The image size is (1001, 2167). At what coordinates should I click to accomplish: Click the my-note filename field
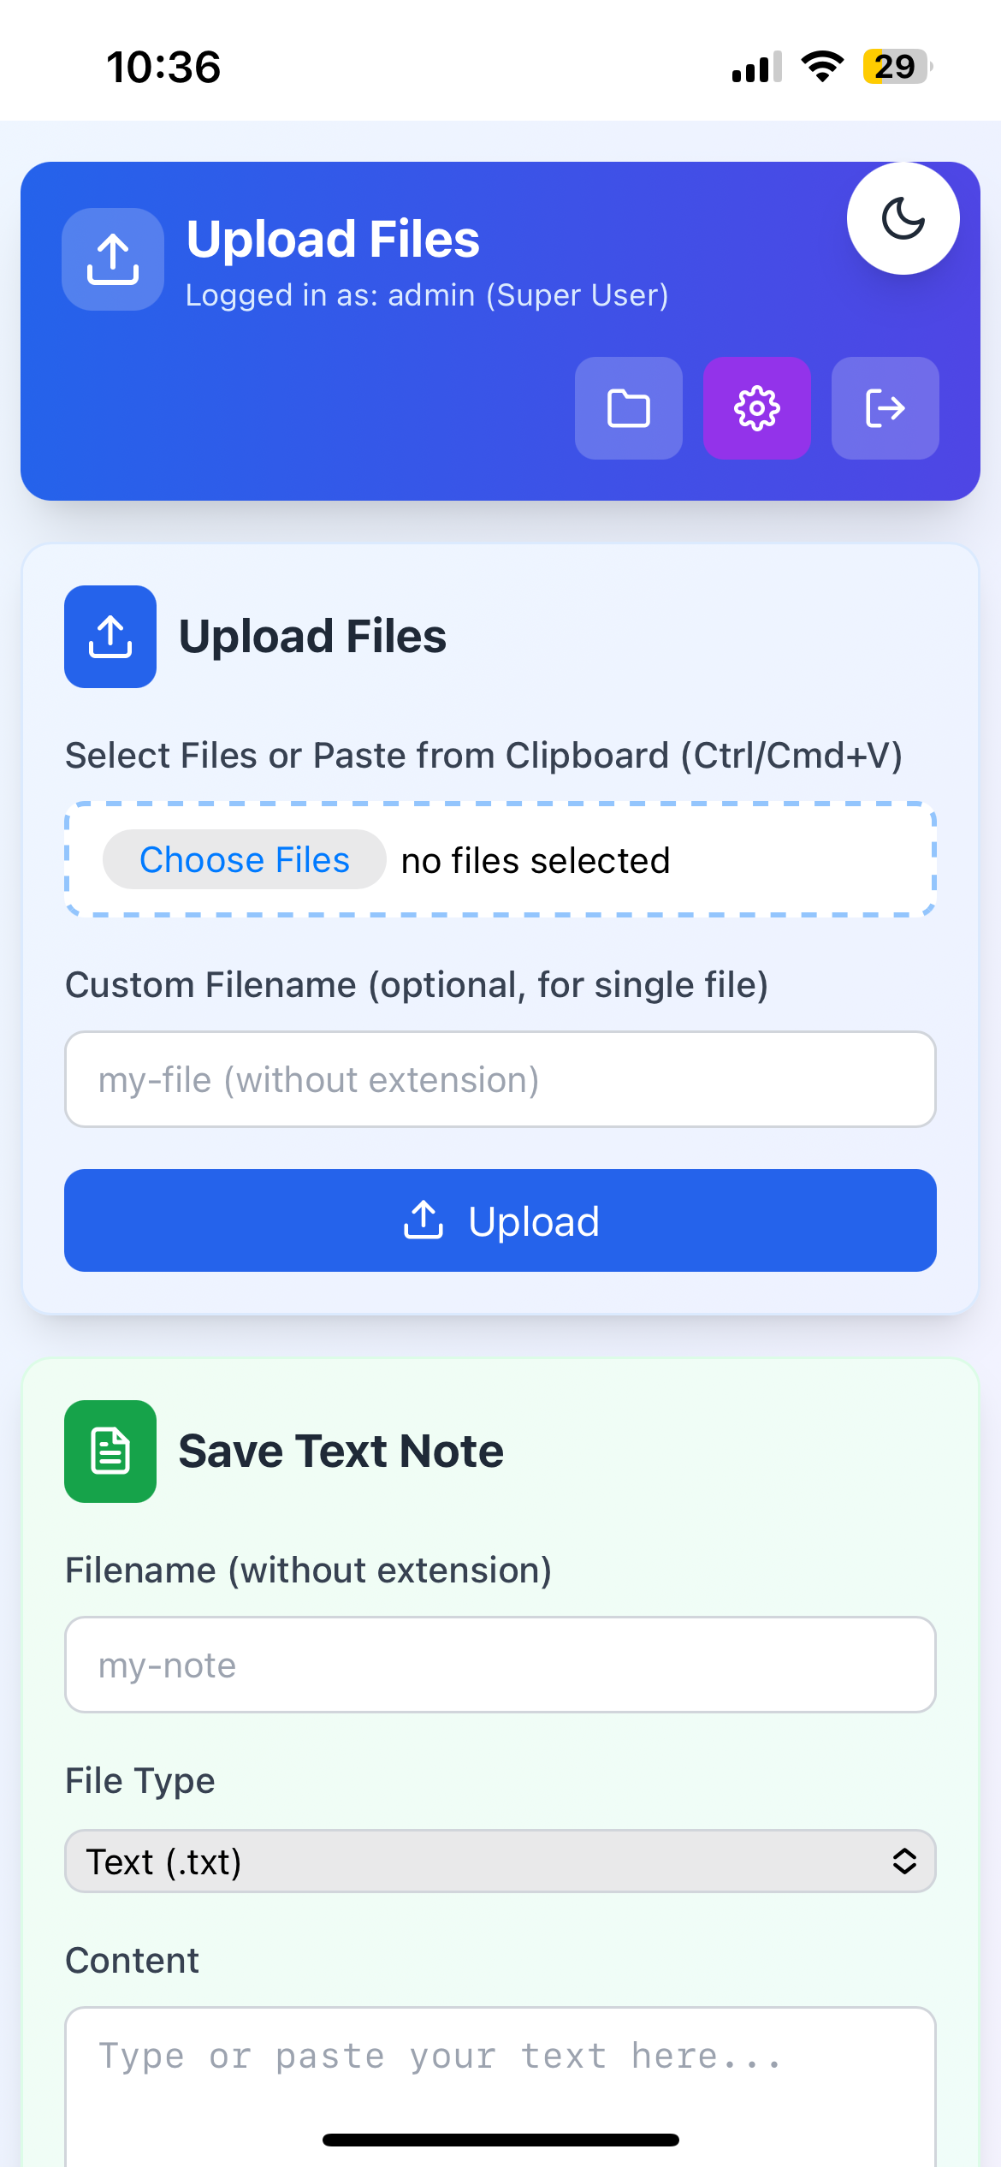coord(500,1664)
